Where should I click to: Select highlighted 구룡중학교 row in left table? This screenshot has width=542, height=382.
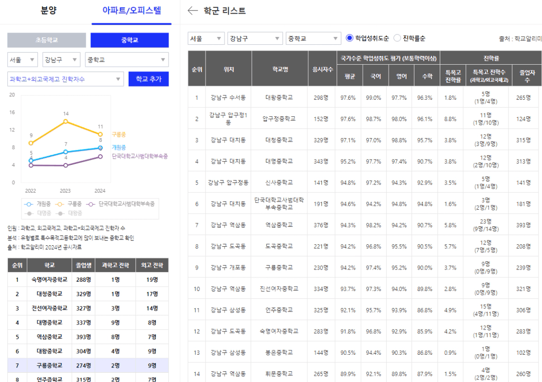click(88, 365)
